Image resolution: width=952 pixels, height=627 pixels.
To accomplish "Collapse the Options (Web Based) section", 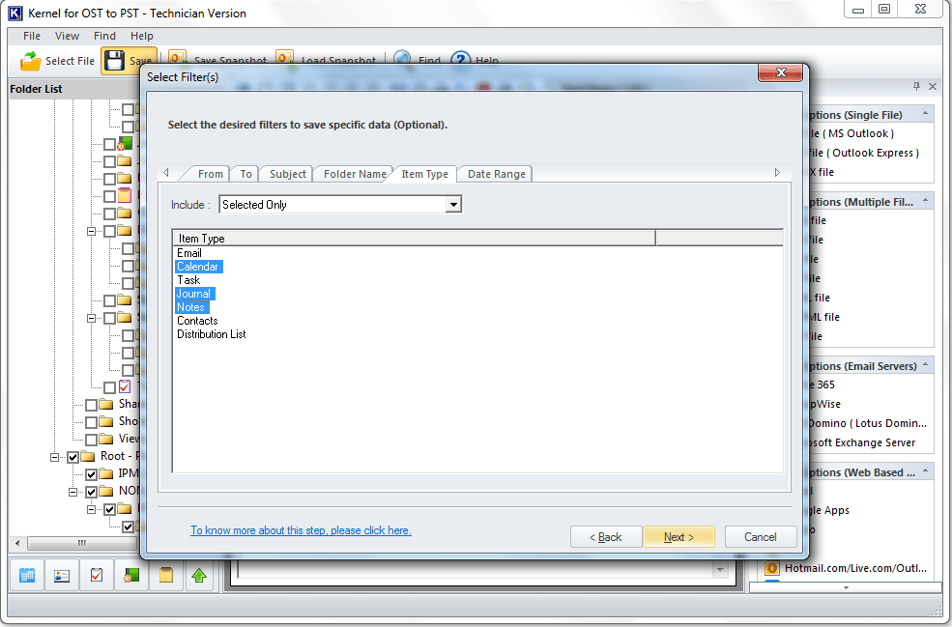I will pyautogui.click(x=925, y=471).
